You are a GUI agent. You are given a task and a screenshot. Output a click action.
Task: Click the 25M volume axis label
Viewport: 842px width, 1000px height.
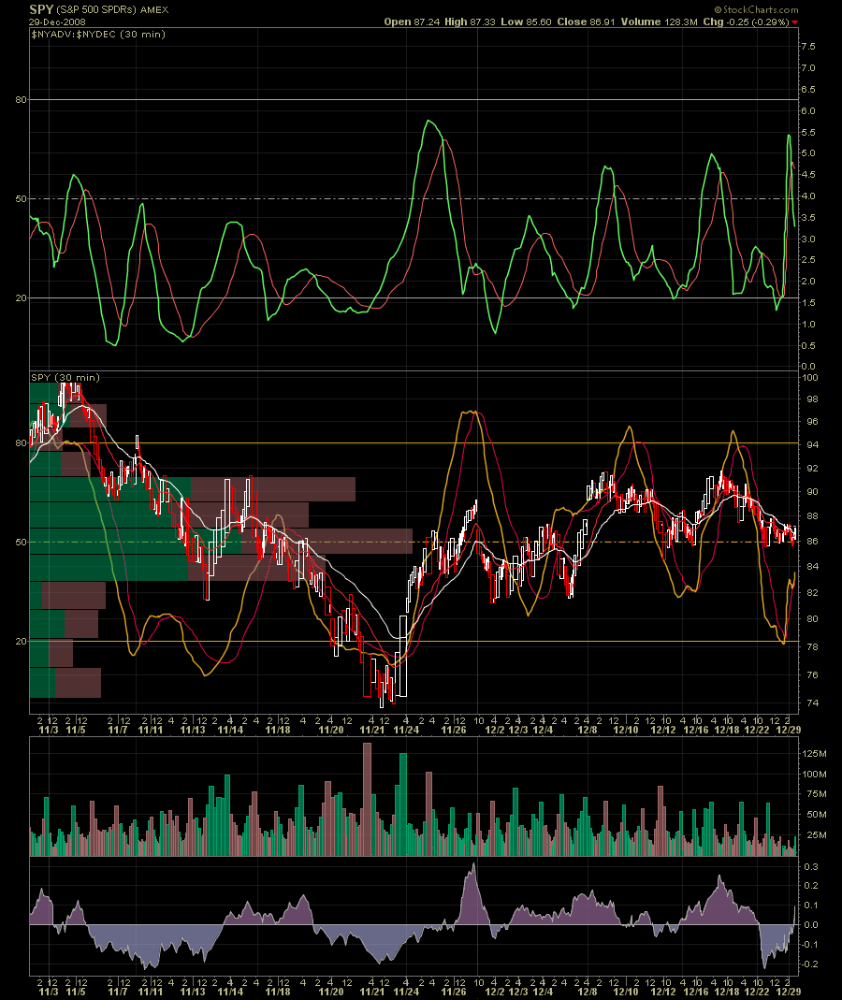[817, 834]
